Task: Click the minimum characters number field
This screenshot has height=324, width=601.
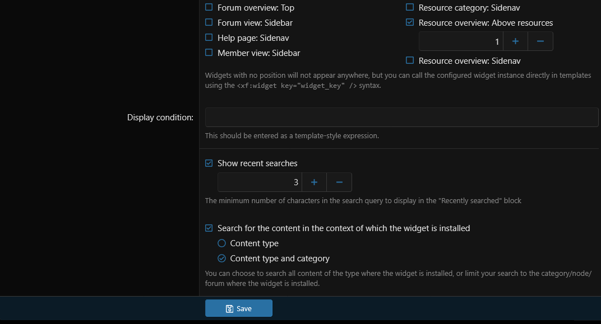Action: click(260, 182)
